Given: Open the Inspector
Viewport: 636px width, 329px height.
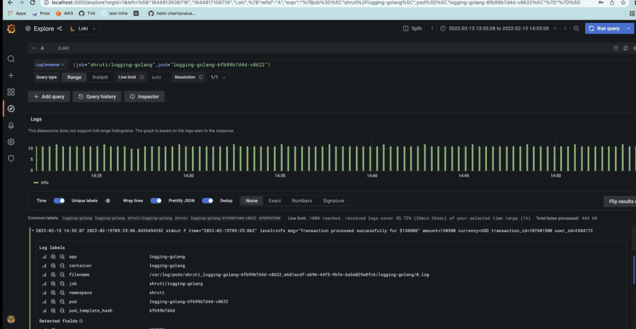Looking at the screenshot, I should point(144,96).
